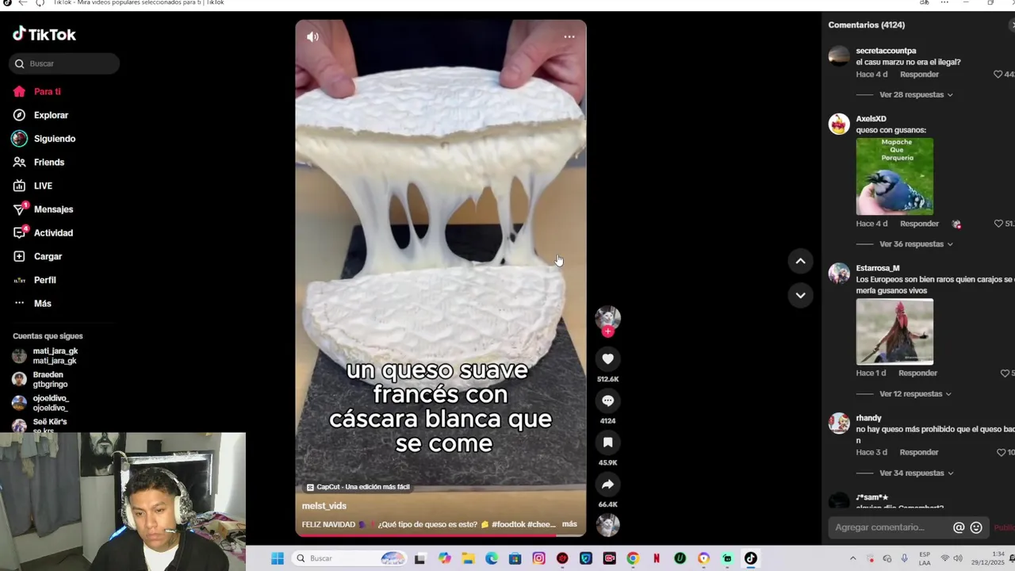Open the Más menu
The image size is (1015, 571).
pyautogui.click(x=33, y=303)
